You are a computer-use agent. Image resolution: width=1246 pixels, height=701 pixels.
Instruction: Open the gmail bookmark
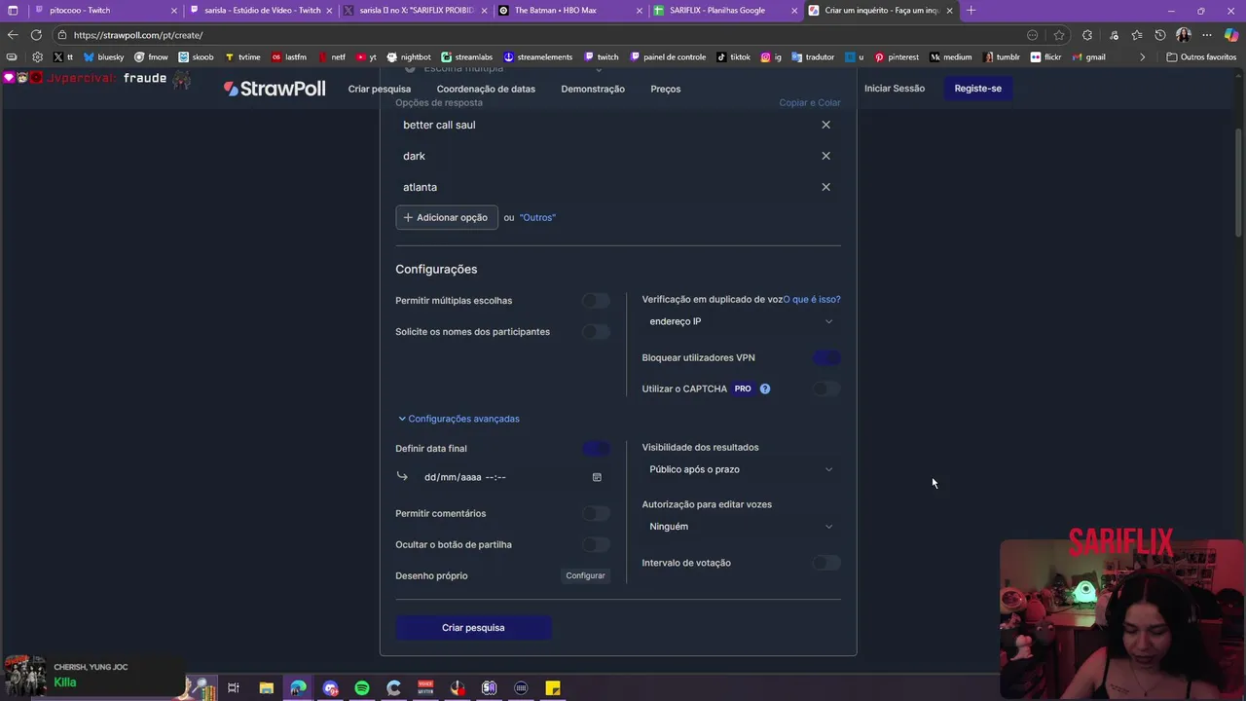pyautogui.click(x=1088, y=57)
